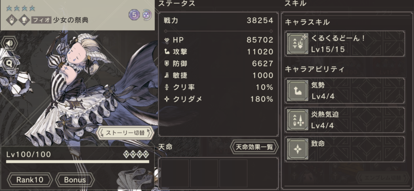
Task: Select the 気勢 ability icon
Action: coord(297,91)
